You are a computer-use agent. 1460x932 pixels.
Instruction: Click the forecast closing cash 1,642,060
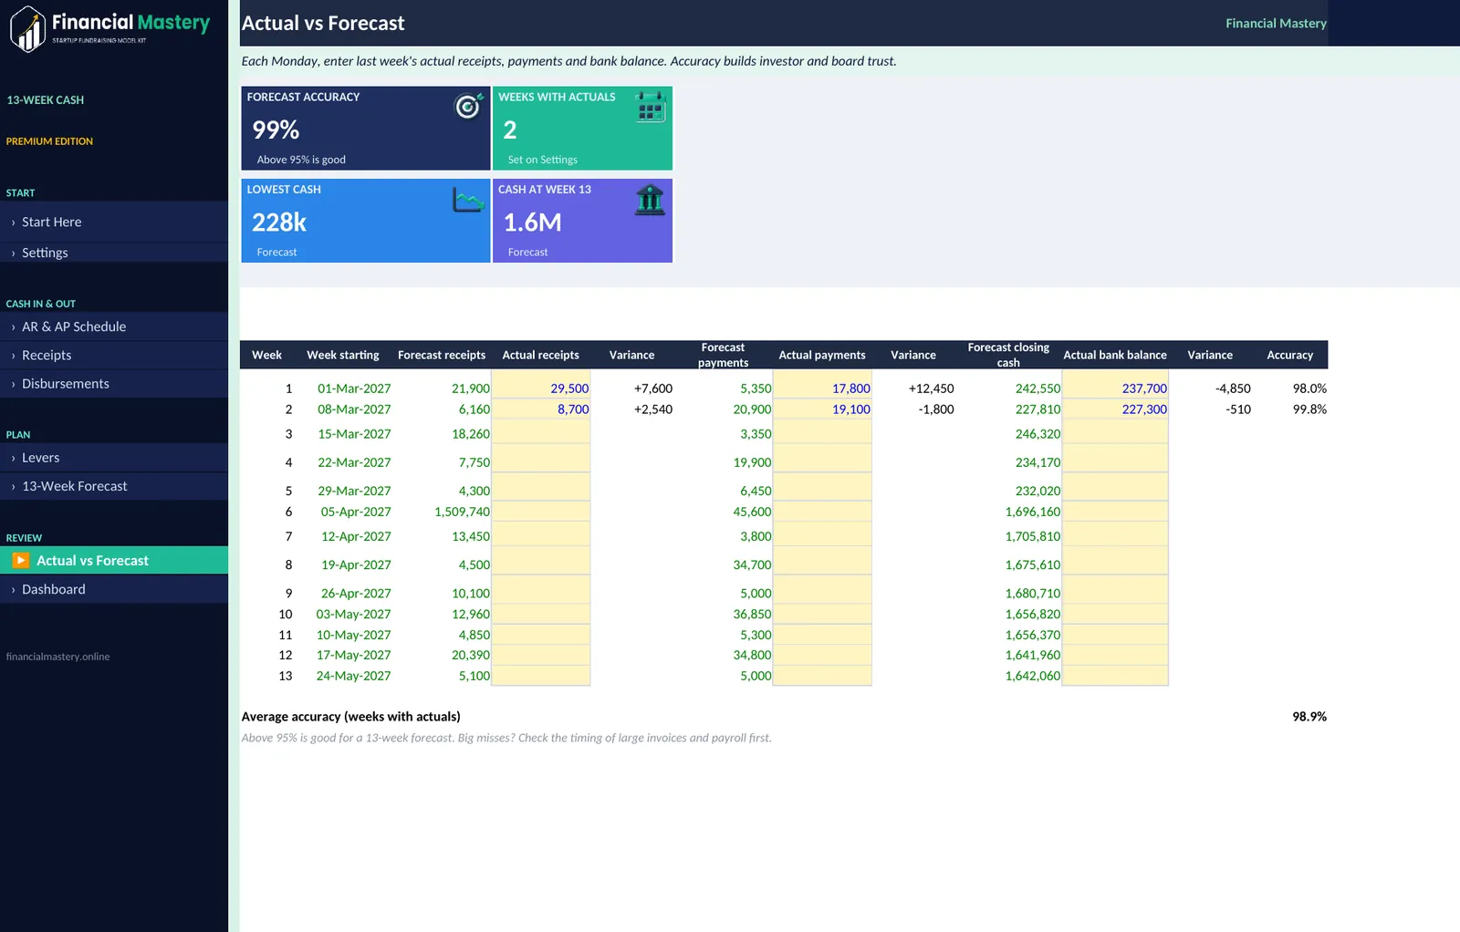[x=1033, y=676]
